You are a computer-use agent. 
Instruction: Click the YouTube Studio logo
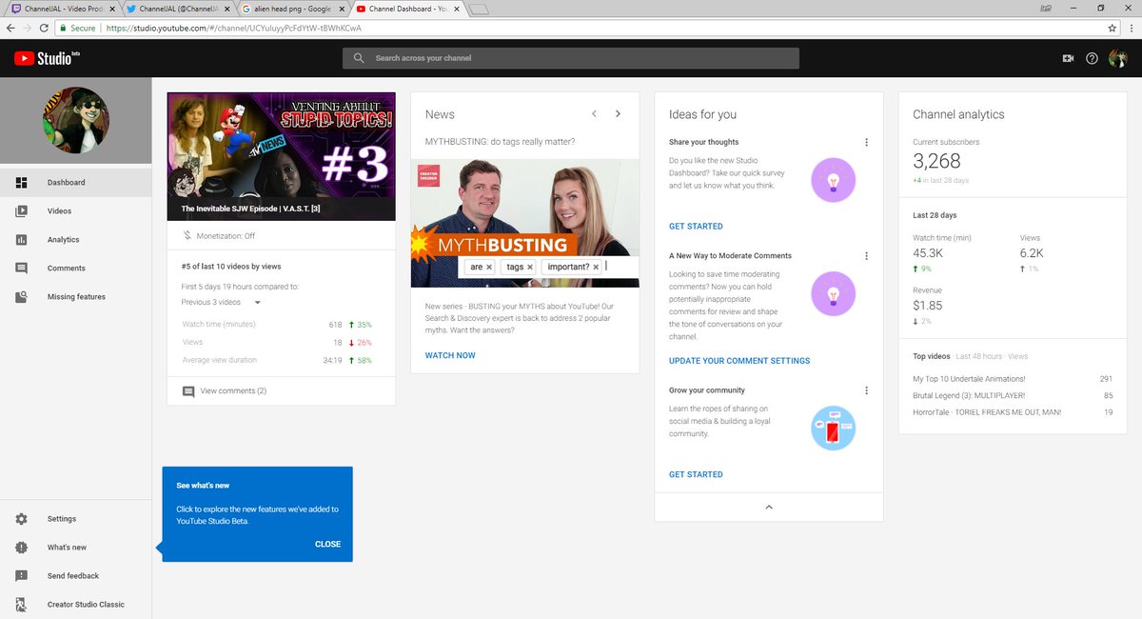pyautogui.click(x=46, y=58)
